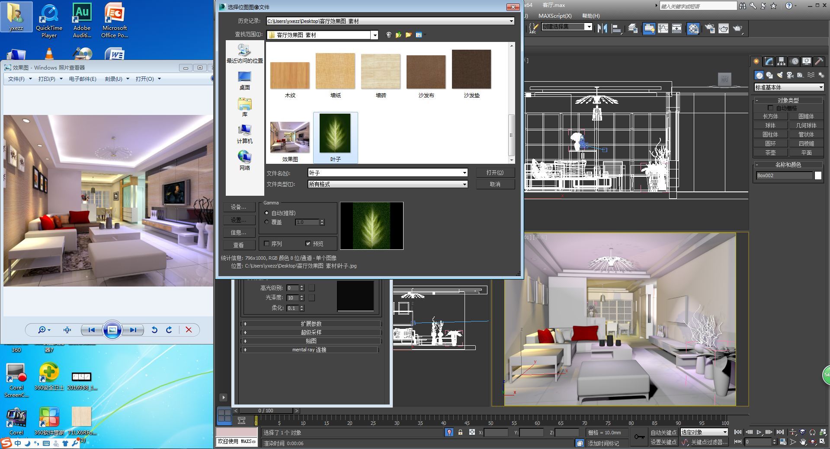The width and height of the screenshot is (830, 449).
Task: Open the MAXScript(X) menu
Action: (554, 16)
